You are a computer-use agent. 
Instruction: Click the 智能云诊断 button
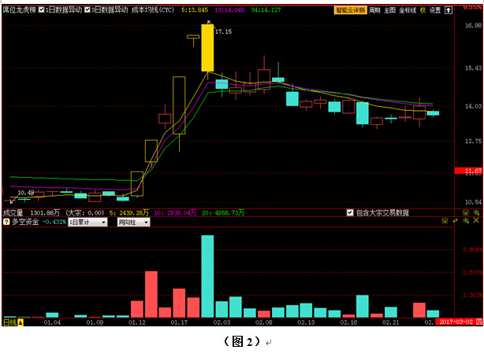pyautogui.click(x=350, y=11)
